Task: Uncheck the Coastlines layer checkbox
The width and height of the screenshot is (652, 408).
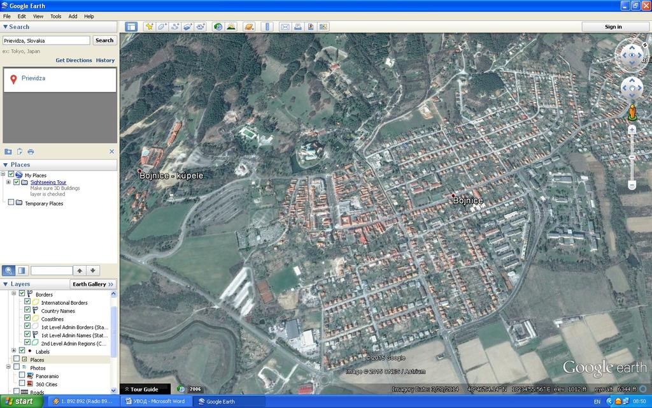Action: (27, 318)
